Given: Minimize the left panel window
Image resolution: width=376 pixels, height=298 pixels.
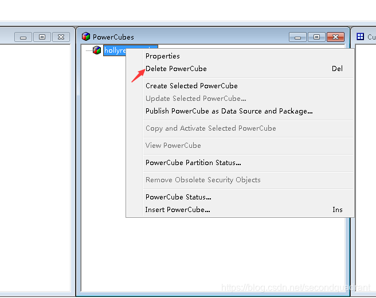Looking at the screenshot, I should 23,37.
